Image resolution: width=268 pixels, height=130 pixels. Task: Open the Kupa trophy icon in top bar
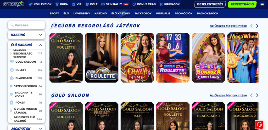coord(57,4)
